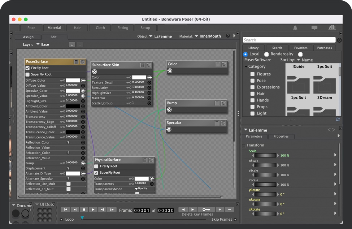Click the library refresh icon
The width and height of the screenshot is (352, 229).
click(x=338, y=120)
